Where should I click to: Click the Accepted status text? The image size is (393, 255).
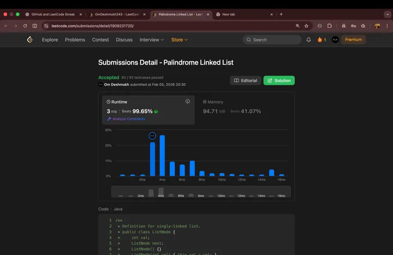point(109,77)
